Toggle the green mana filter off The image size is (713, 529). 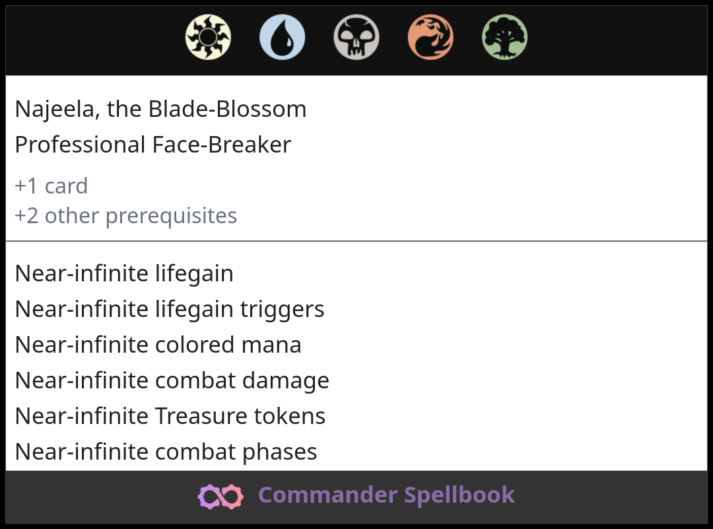pos(504,38)
